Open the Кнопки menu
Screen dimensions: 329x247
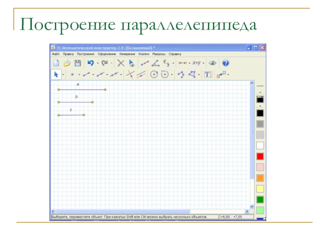144,54
